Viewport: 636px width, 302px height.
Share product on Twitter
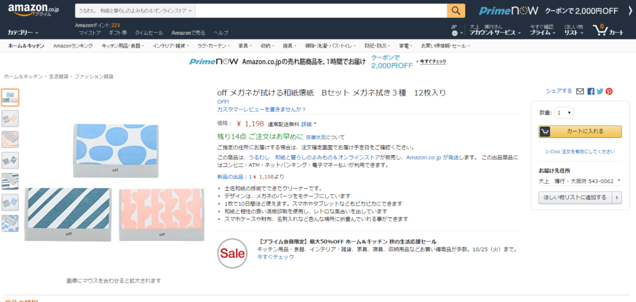[x=600, y=91]
